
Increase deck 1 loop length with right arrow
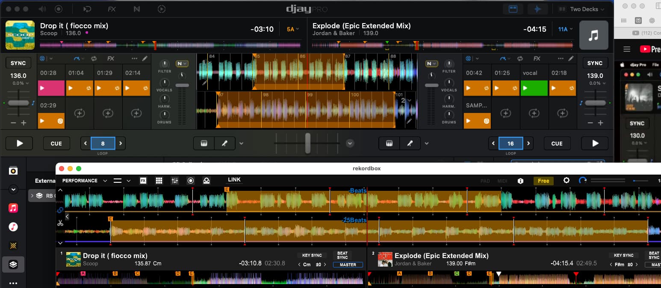coord(121,143)
